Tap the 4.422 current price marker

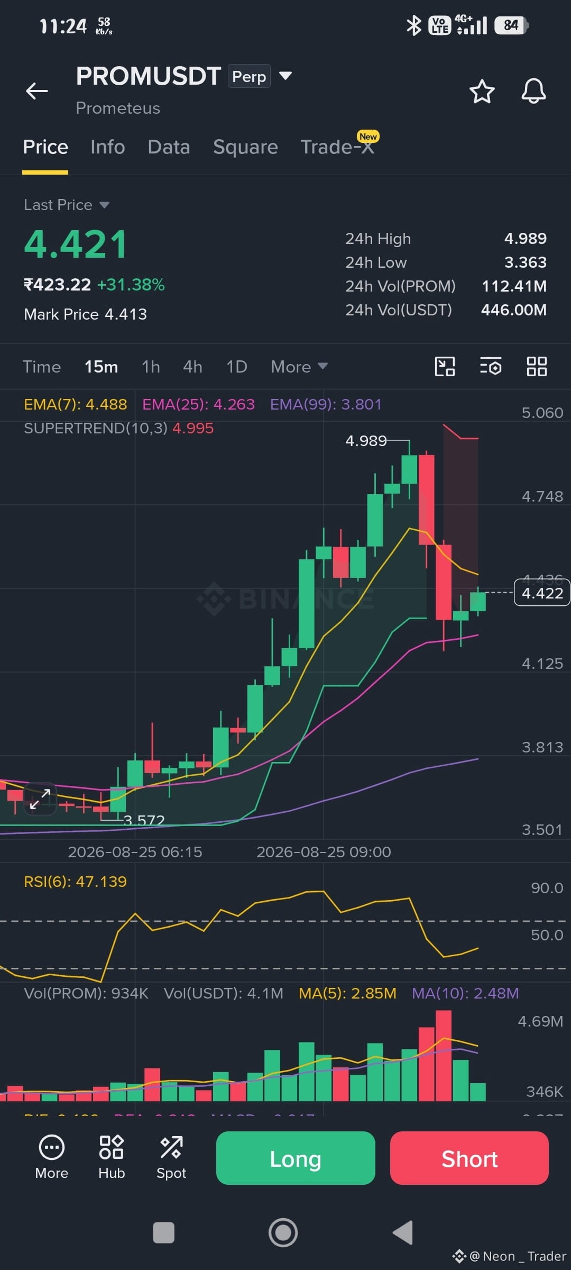542,593
